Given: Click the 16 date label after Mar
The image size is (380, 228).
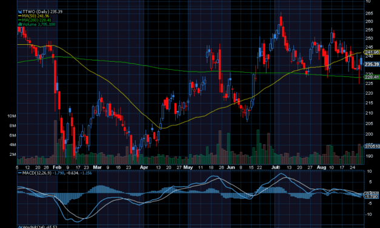Looking at the screenshot, I should tap(118, 167).
